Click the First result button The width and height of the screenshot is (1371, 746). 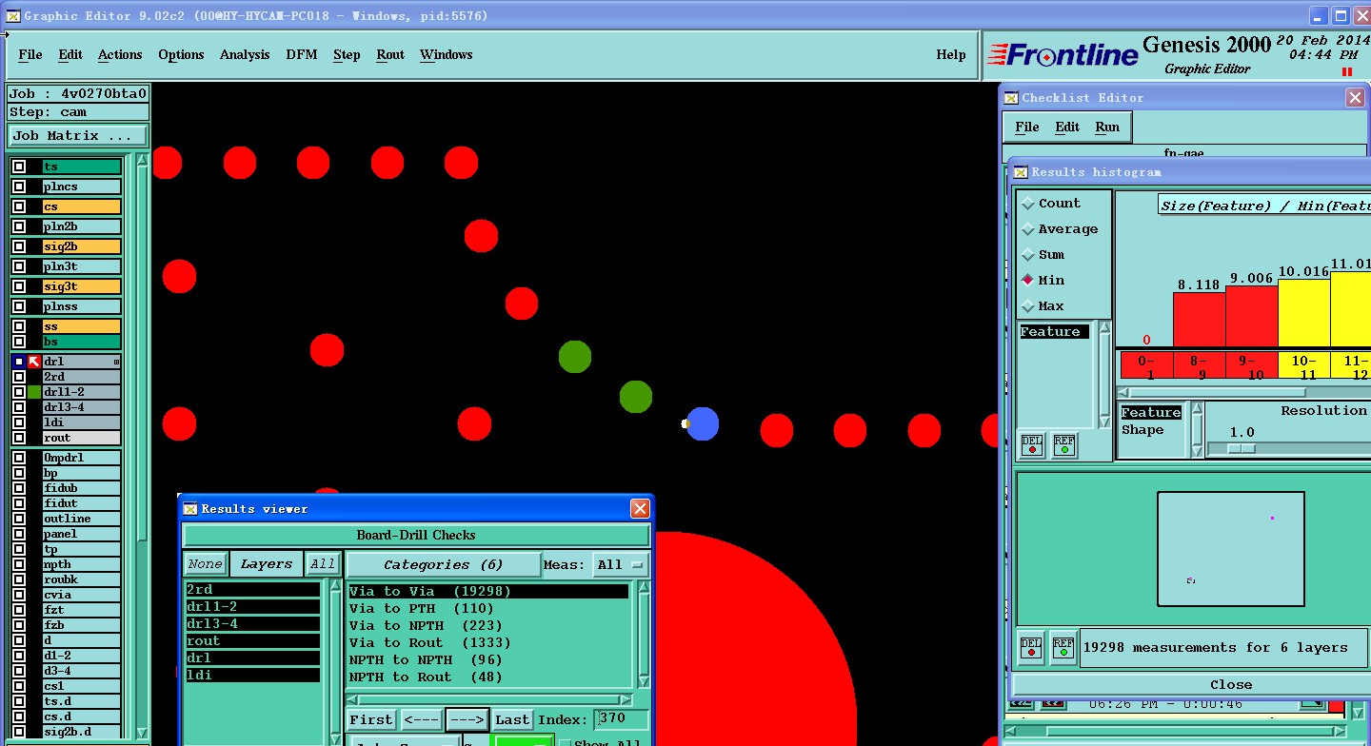point(370,720)
